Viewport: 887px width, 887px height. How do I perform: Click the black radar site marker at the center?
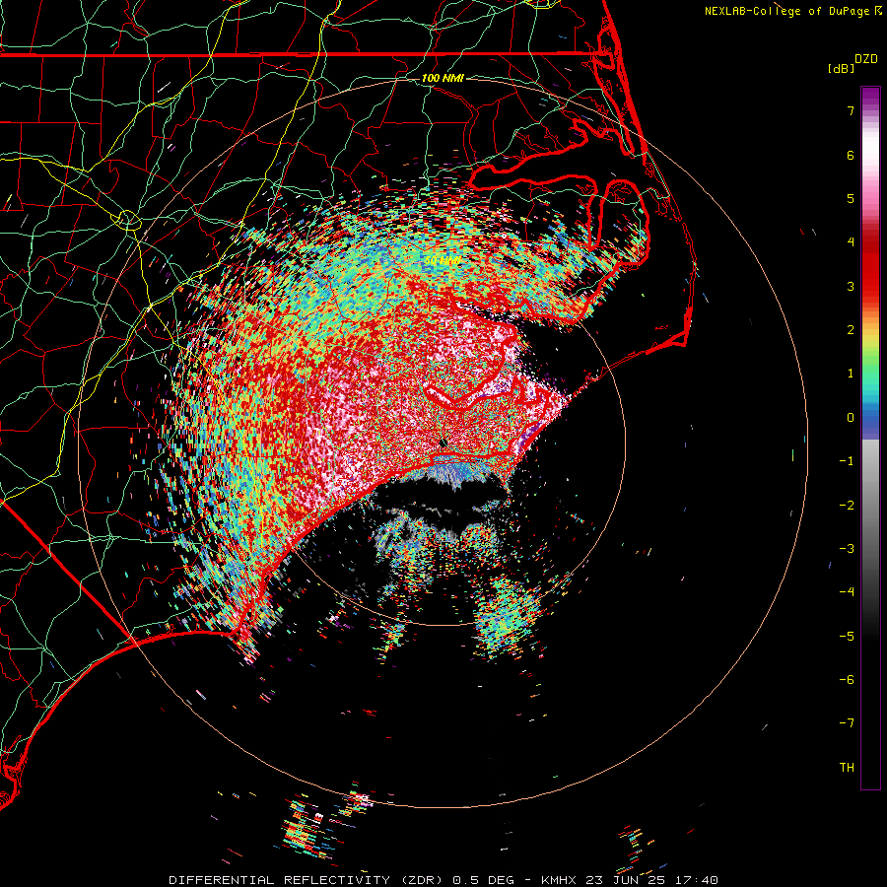(x=443, y=443)
